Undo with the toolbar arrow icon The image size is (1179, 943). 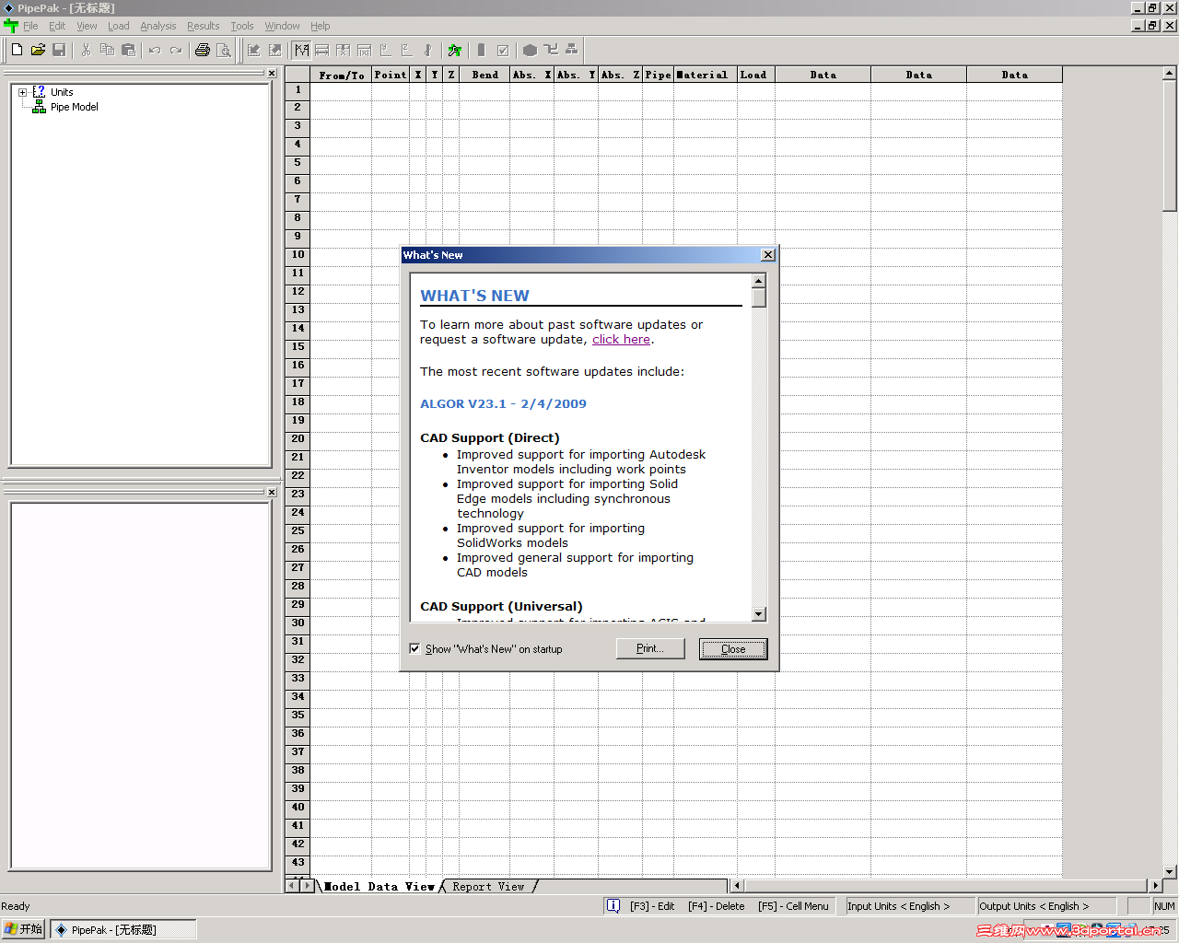(x=155, y=50)
